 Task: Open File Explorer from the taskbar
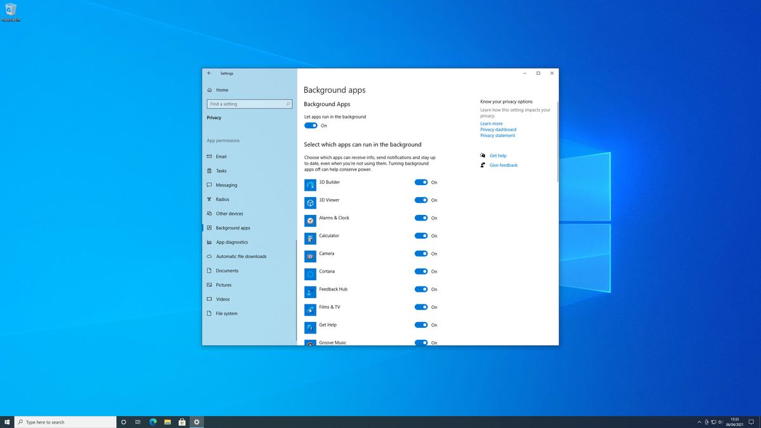[167, 422]
